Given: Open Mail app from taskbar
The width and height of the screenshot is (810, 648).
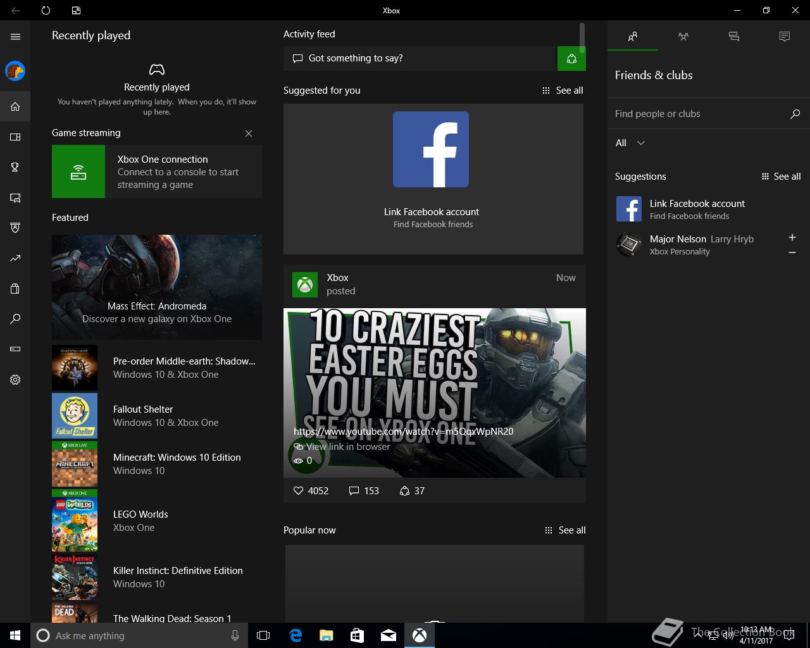Looking at the screenshot, I should coord(389,635).
